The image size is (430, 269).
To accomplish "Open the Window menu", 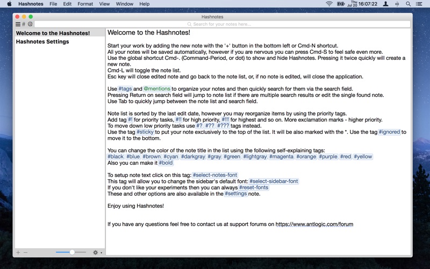I will coord(125,4).
